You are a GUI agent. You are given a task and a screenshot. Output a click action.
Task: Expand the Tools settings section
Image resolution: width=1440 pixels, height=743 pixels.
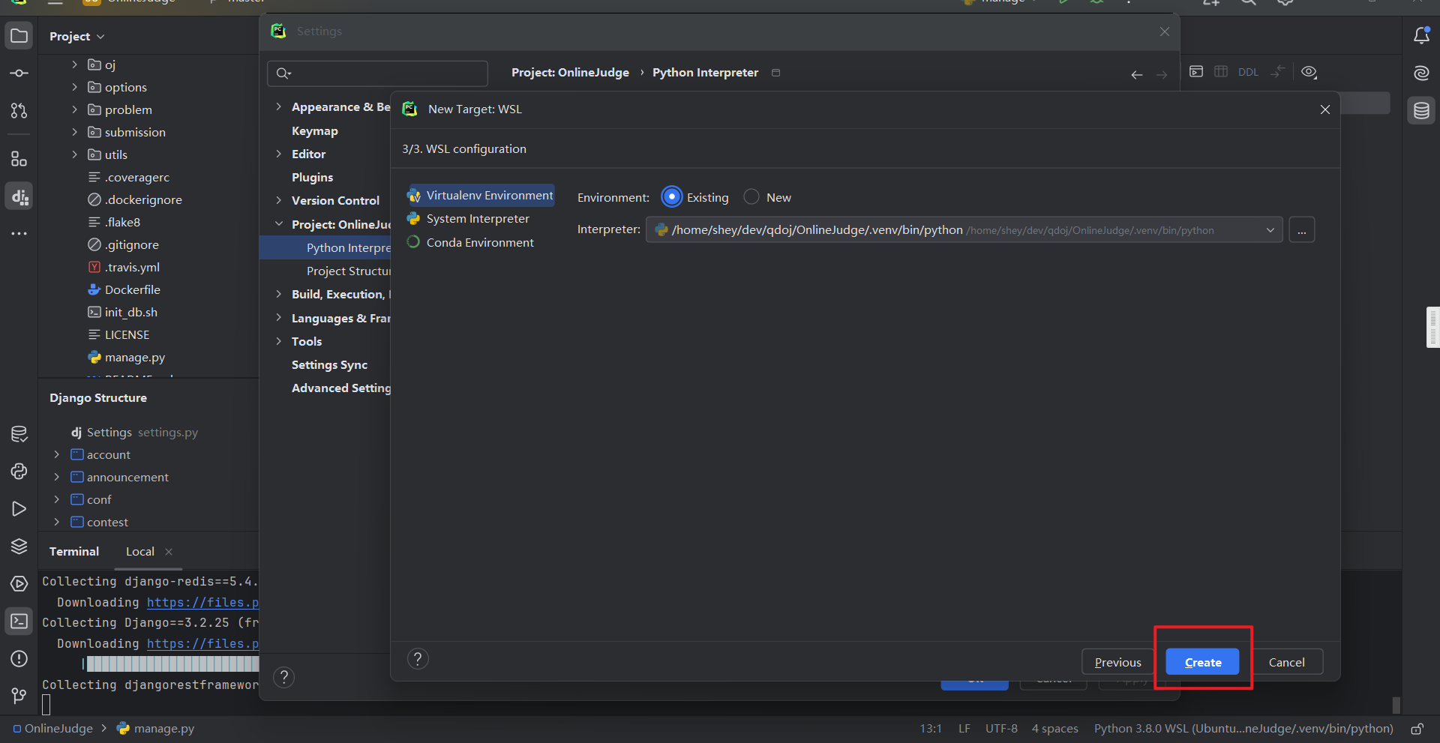[x=279, y=341]
